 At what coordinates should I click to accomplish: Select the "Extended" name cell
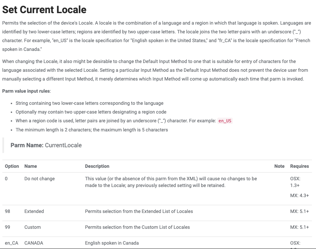coord(34,211)
